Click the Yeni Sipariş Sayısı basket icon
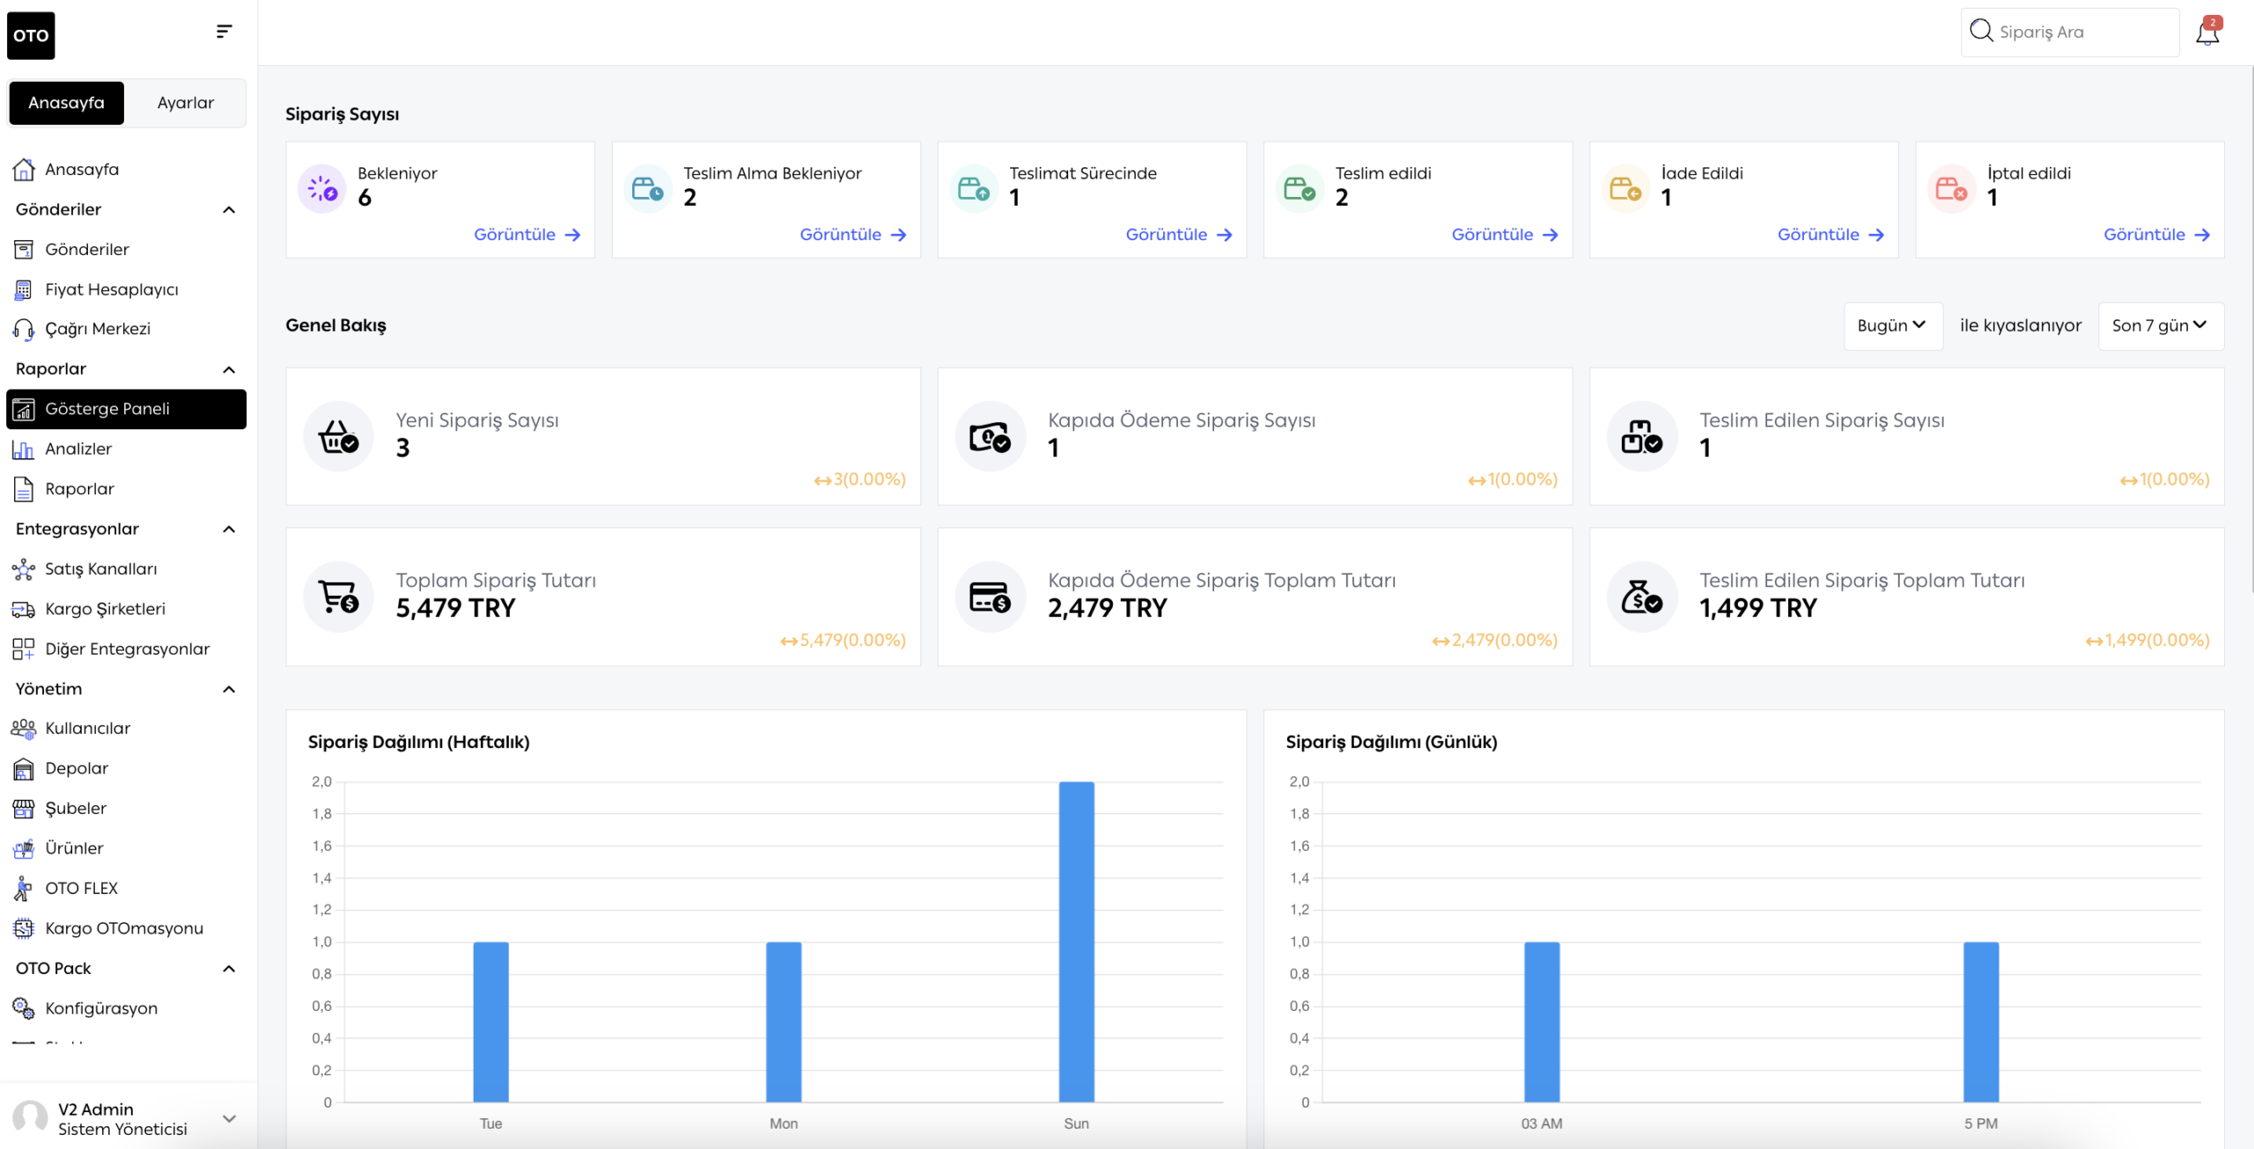2254x1149 pixels. (339, 436)
